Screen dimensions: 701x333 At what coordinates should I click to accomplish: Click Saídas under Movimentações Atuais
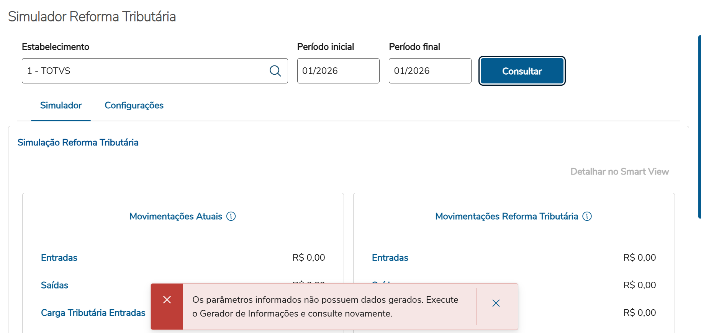54,285
